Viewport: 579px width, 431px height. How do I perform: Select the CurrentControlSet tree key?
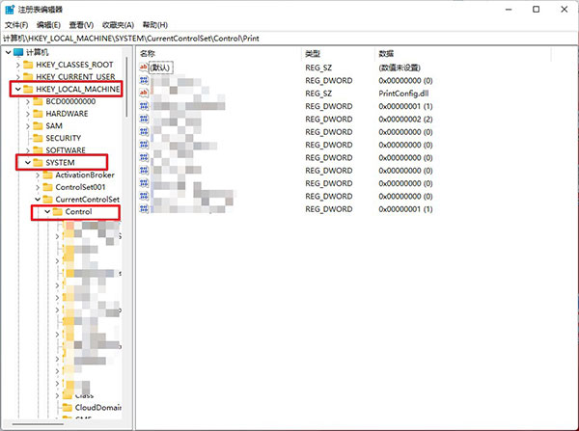pyautogui.click(x=88, y=200)
